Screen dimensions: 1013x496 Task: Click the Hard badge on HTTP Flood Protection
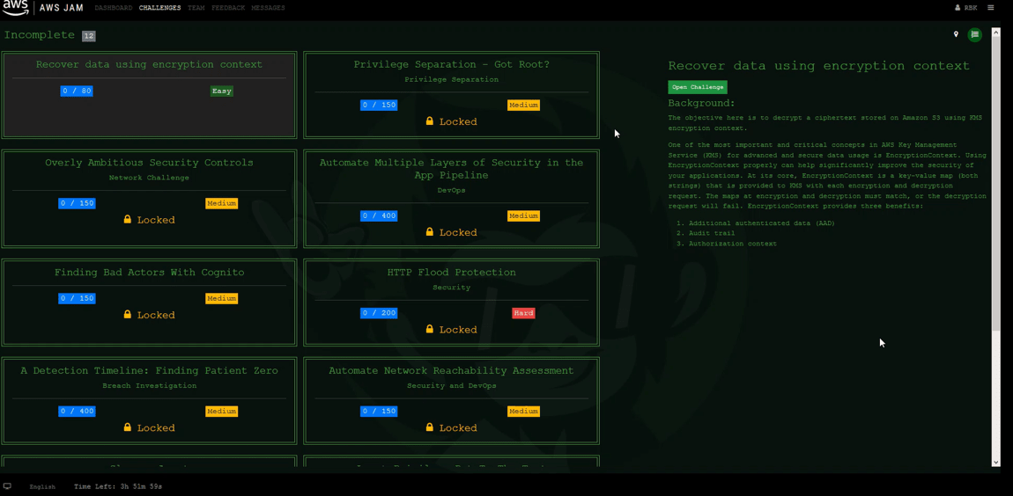523,313
